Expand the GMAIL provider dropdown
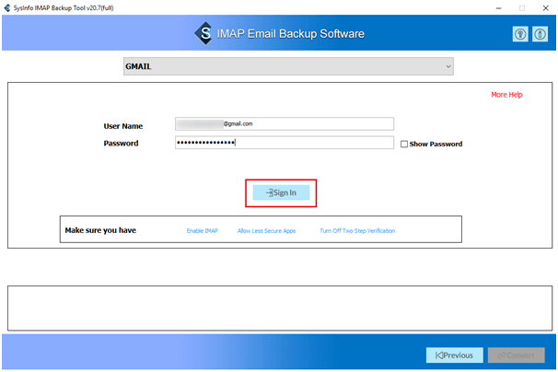 pyautogui.click(x=288, y=66)
